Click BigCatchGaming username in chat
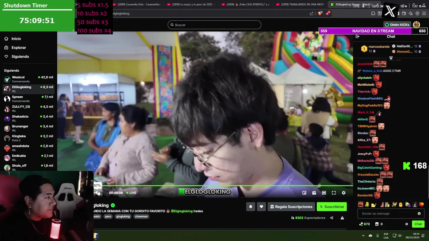This screenshot has height=241, width=429. click(370, 168)
